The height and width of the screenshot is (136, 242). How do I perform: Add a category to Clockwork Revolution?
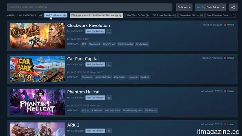[109, 31]
